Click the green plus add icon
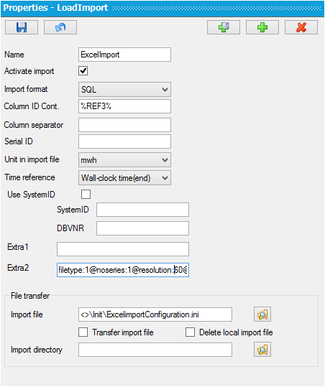The image size is (325, 387). point(262,27)
